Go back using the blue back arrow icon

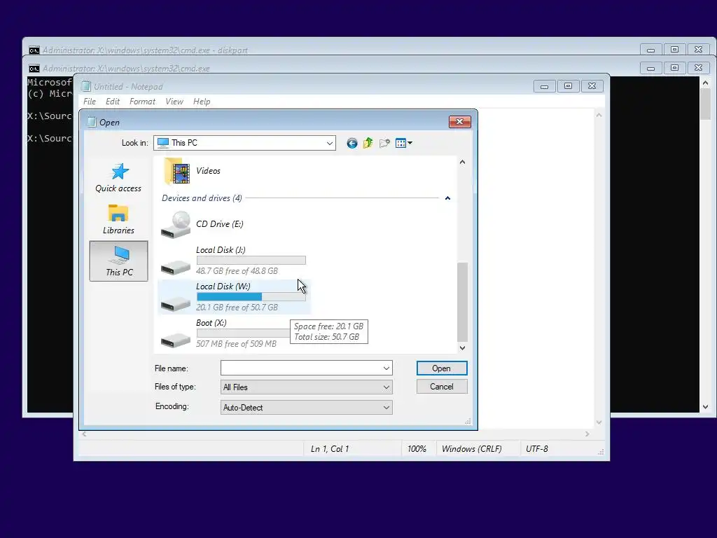coord(351,143)
